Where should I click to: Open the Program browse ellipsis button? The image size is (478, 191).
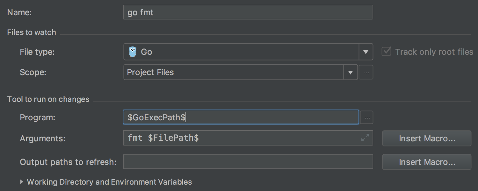[366, 117]
